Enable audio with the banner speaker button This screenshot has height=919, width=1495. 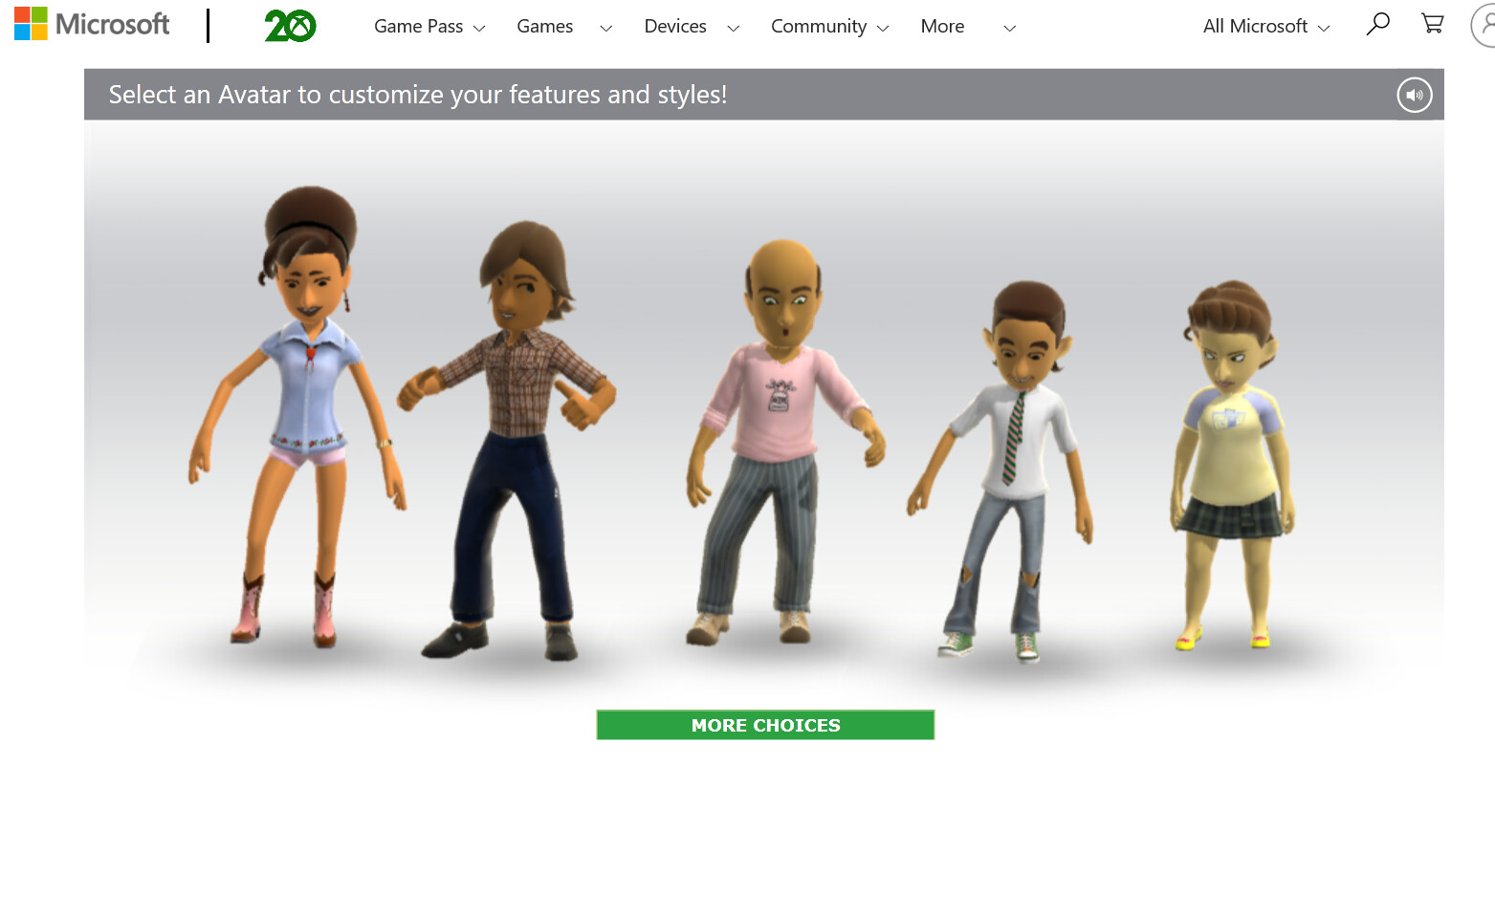point(1414,95)
